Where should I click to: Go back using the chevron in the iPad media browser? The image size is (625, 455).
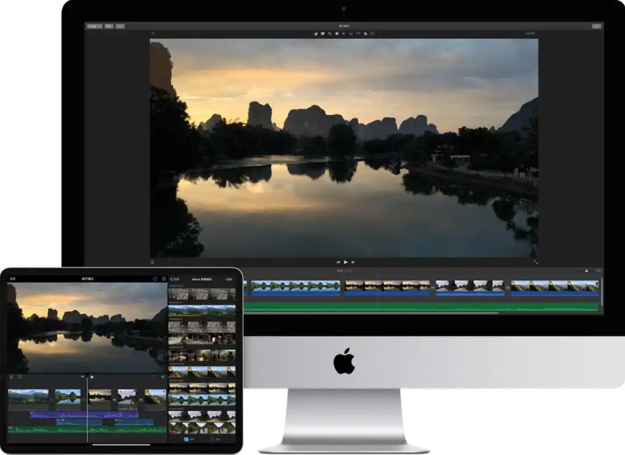coord(172,279)
